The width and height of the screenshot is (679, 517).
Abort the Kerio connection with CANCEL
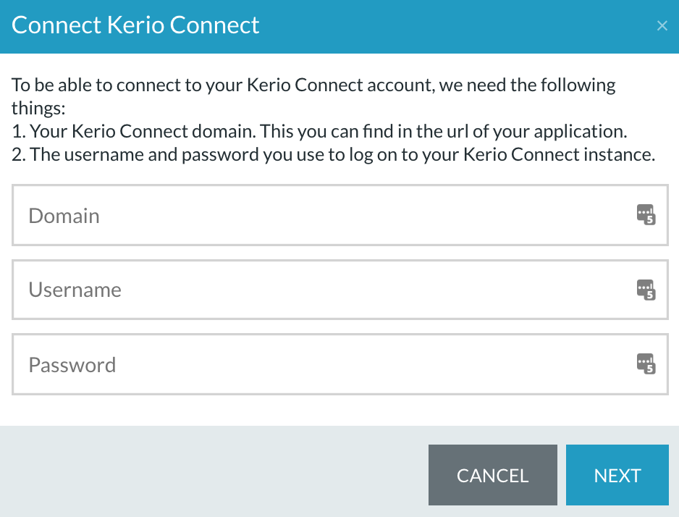493,475
